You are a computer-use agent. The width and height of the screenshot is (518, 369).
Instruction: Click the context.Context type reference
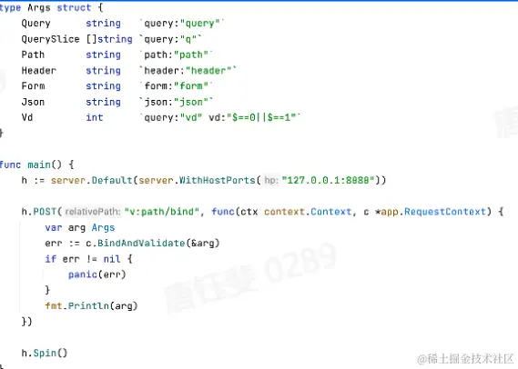click(308, 212)
